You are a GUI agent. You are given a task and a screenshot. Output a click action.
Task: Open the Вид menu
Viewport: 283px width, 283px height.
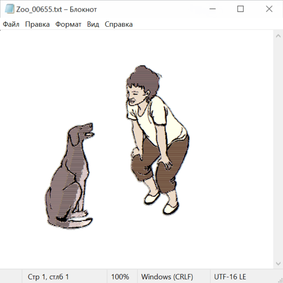click(93, 25)
